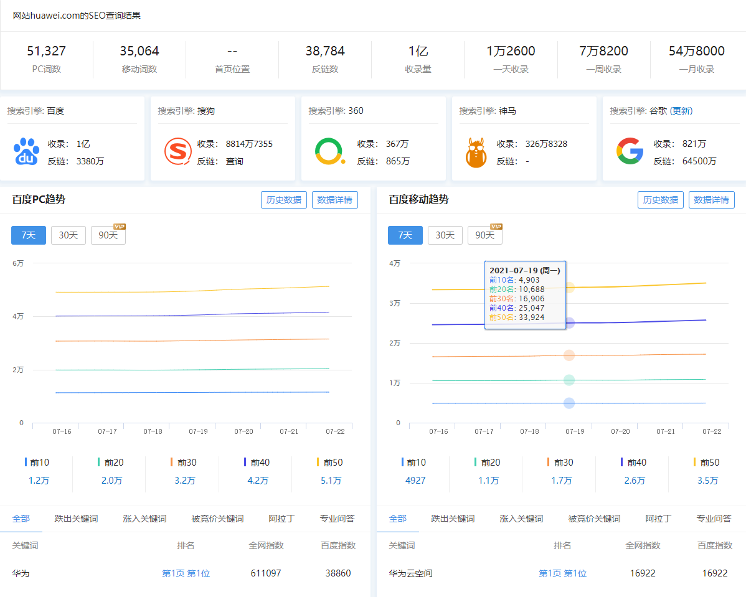
Task: Open 历史数据 for 百度PC趋势
Action: click(x=284, y=200)
